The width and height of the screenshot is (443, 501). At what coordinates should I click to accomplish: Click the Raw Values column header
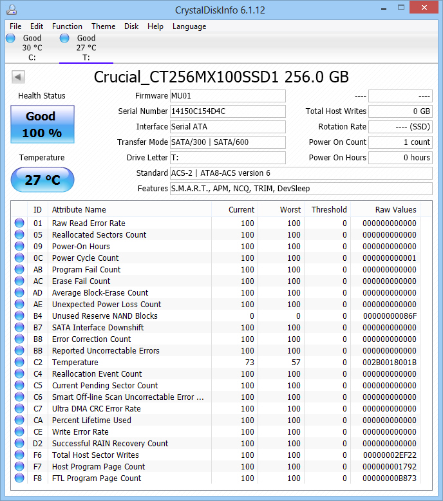tap(386, 209)
